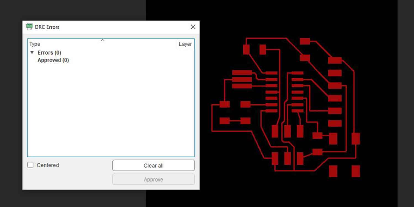This screenshot has width=414, height=207.
Task: Click the Clear all button
Action: pyautogui.click(x=153, y=165)
